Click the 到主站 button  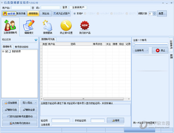click(x=46, y=14)
